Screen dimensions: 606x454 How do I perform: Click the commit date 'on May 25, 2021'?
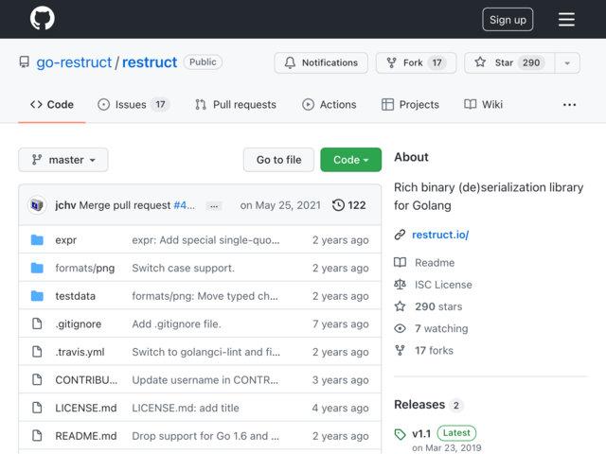pos(280,205)
